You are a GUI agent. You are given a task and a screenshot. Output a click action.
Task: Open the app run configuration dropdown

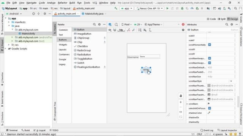126,8
